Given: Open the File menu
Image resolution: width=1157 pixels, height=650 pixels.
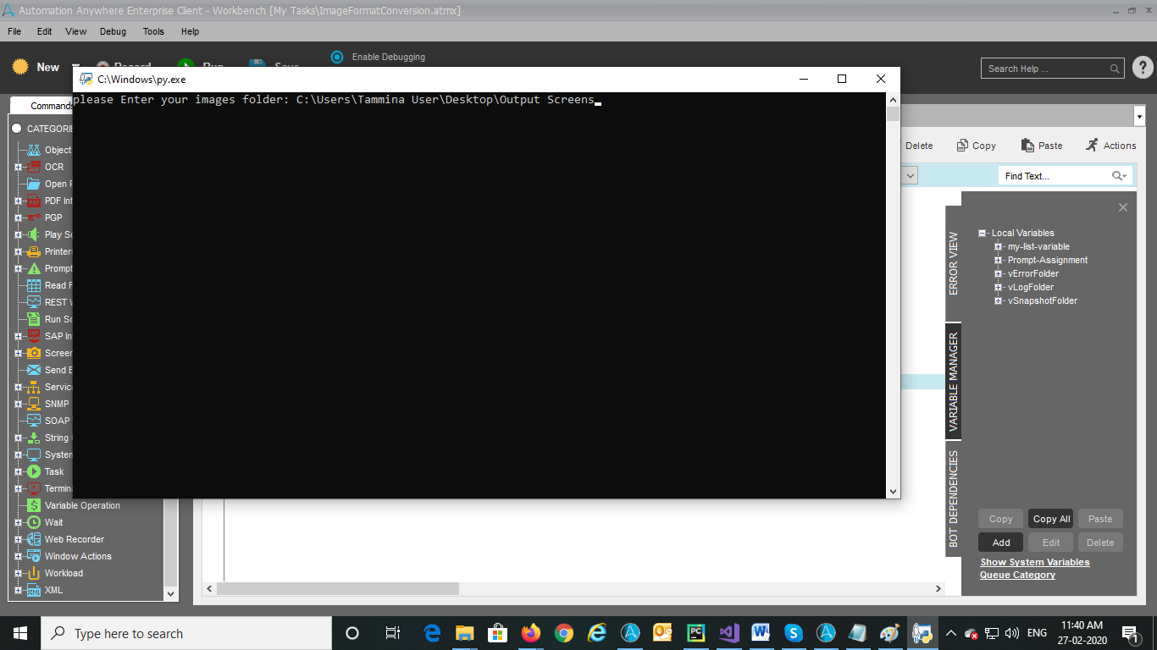Looking at the screenshot, I should point(14,31).
